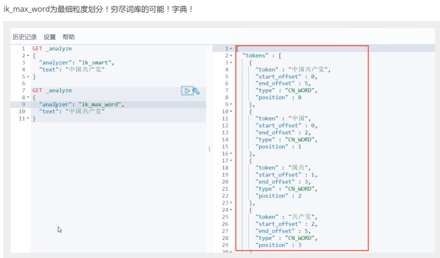Click "type" : "CN_WORD" on output line 28

285,238
